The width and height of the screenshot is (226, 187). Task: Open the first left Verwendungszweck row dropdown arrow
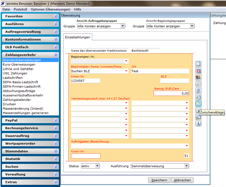(126, 103)
